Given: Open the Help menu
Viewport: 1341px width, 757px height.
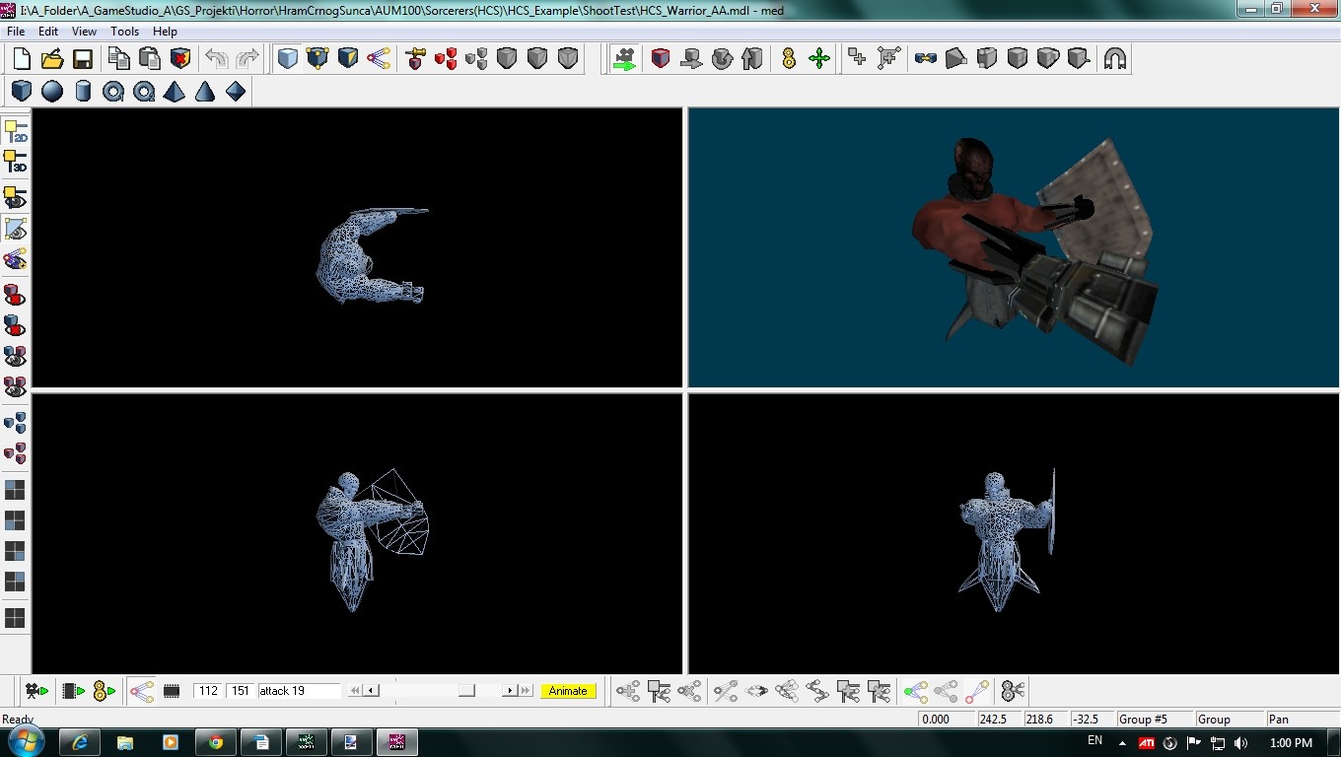Looking at the screenshot, I should point(165,32).
